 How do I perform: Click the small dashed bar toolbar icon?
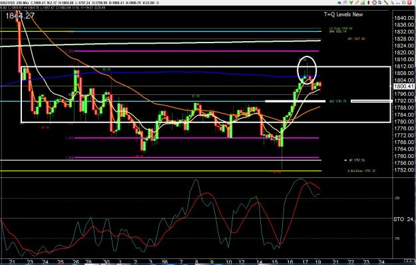point(397,3)
